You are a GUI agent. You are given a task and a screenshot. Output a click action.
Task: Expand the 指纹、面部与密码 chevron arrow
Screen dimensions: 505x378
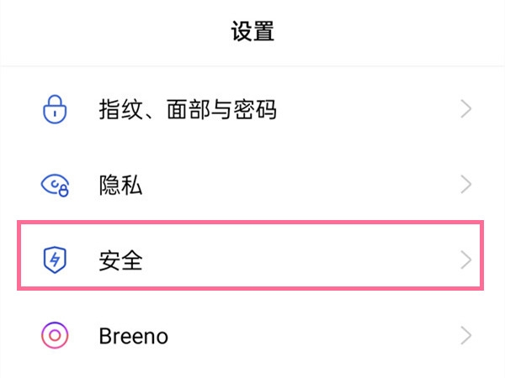466,109
